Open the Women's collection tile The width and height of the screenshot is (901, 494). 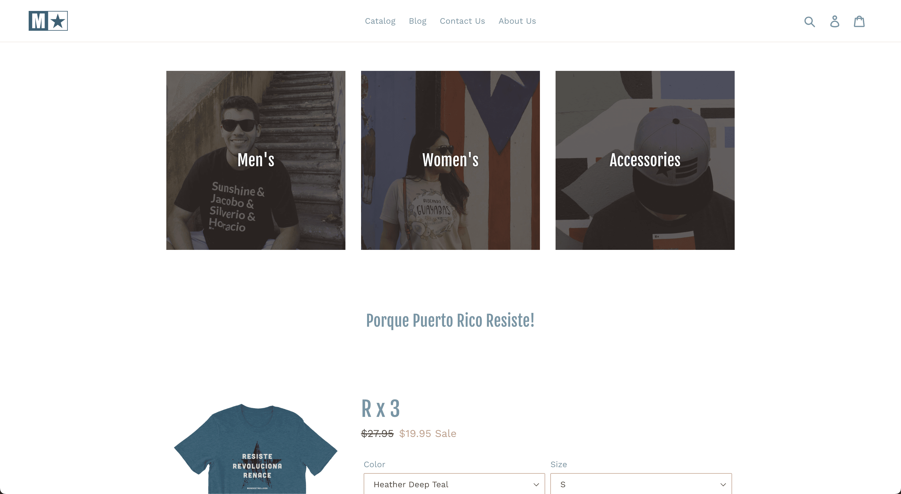451,160
